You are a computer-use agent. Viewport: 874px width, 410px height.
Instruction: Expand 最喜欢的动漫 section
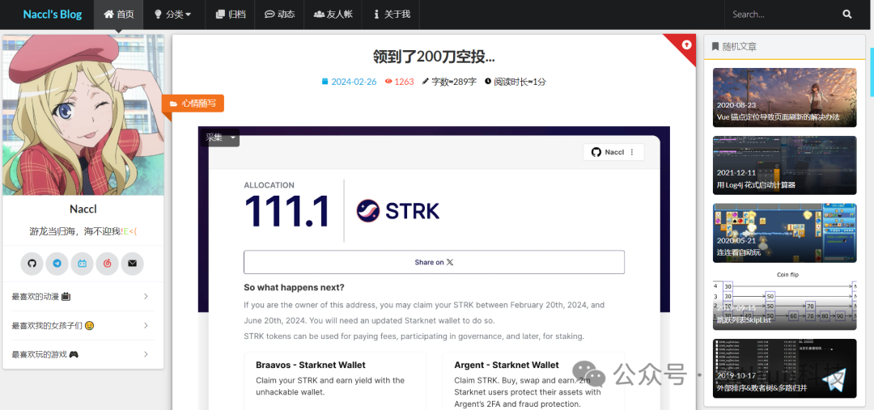83,296
